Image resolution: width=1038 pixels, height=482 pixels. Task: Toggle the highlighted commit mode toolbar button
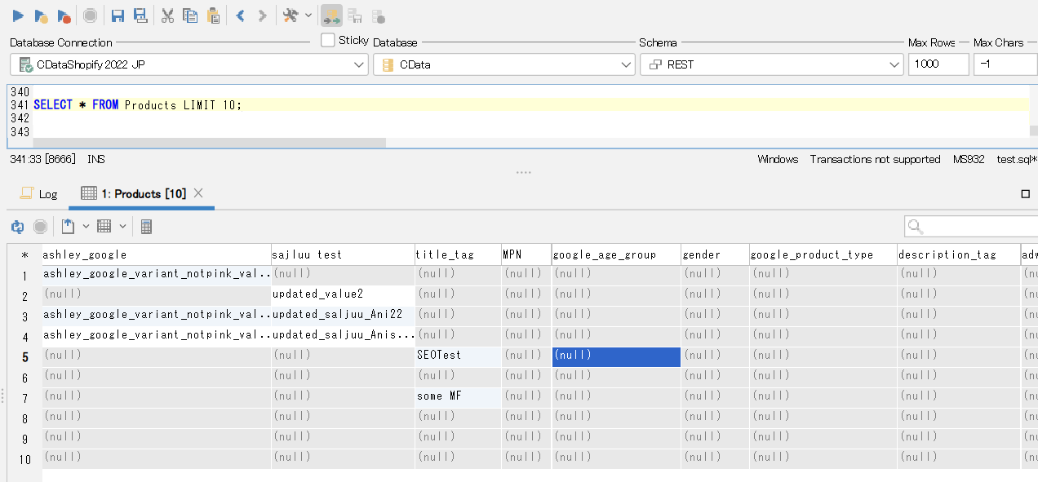(x=331, y=15)
